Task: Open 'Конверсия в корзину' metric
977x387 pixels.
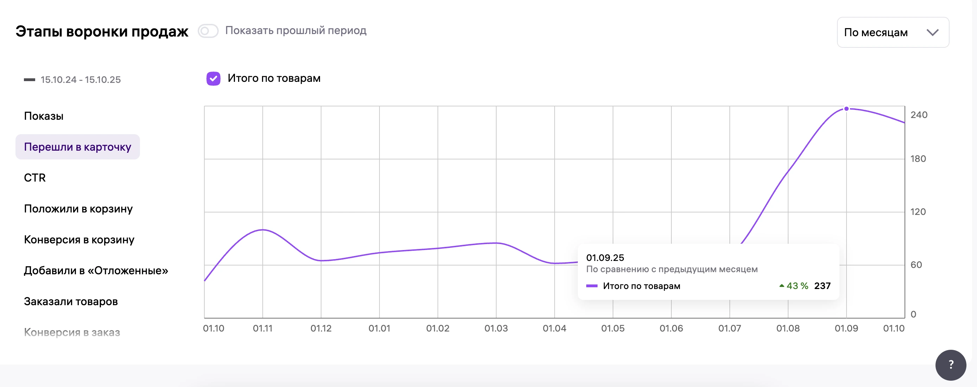Action: [x=79, y=240]
